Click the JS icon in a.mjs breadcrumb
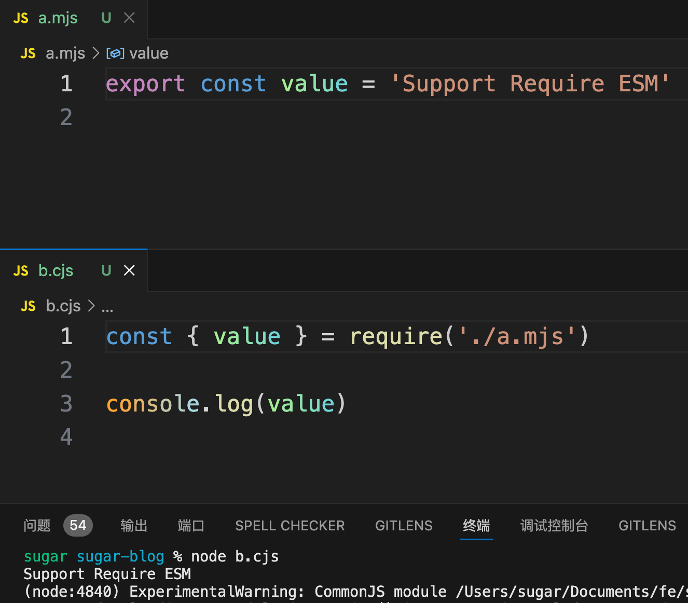Viewport: 688px width, 603px height. [x=28, y=53]
